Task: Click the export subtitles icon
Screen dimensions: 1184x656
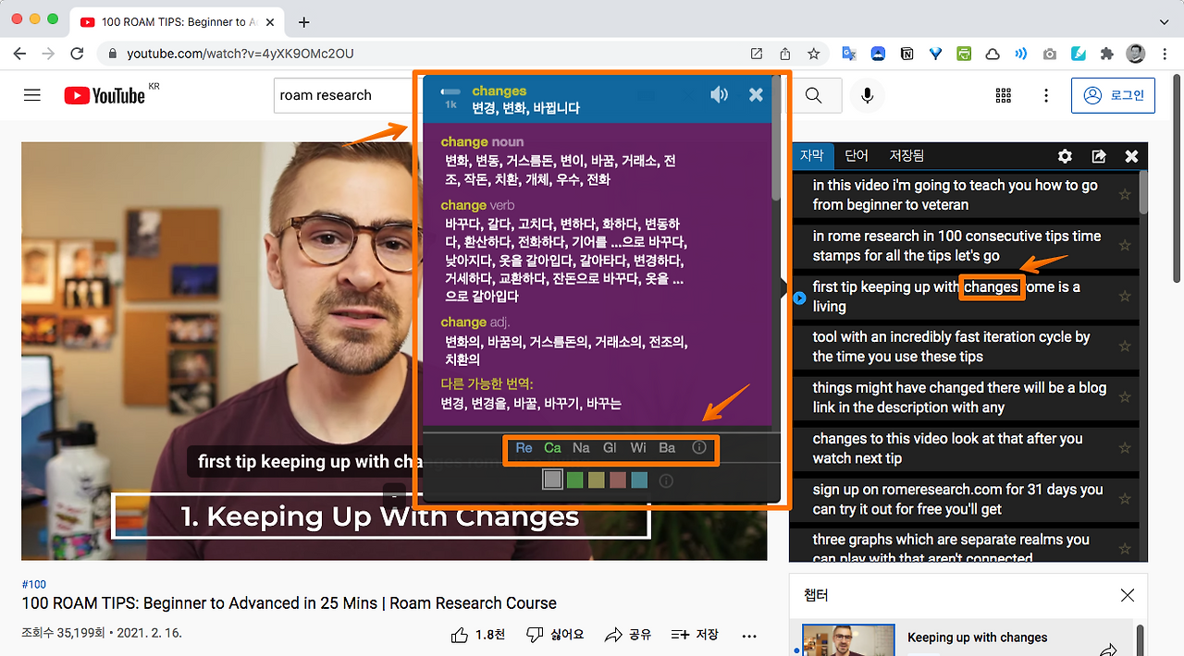Action: (x=1099, y=156)
